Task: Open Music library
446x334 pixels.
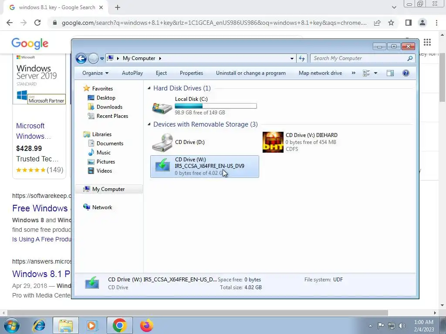Action: 104,153
